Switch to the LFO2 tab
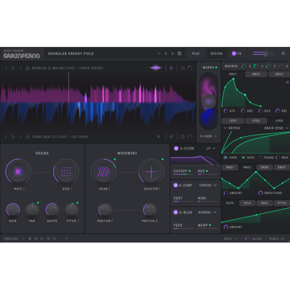 pos(256,121)
